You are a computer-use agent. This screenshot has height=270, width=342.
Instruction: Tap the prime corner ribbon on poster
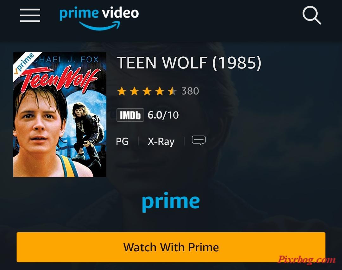(25, 63)
